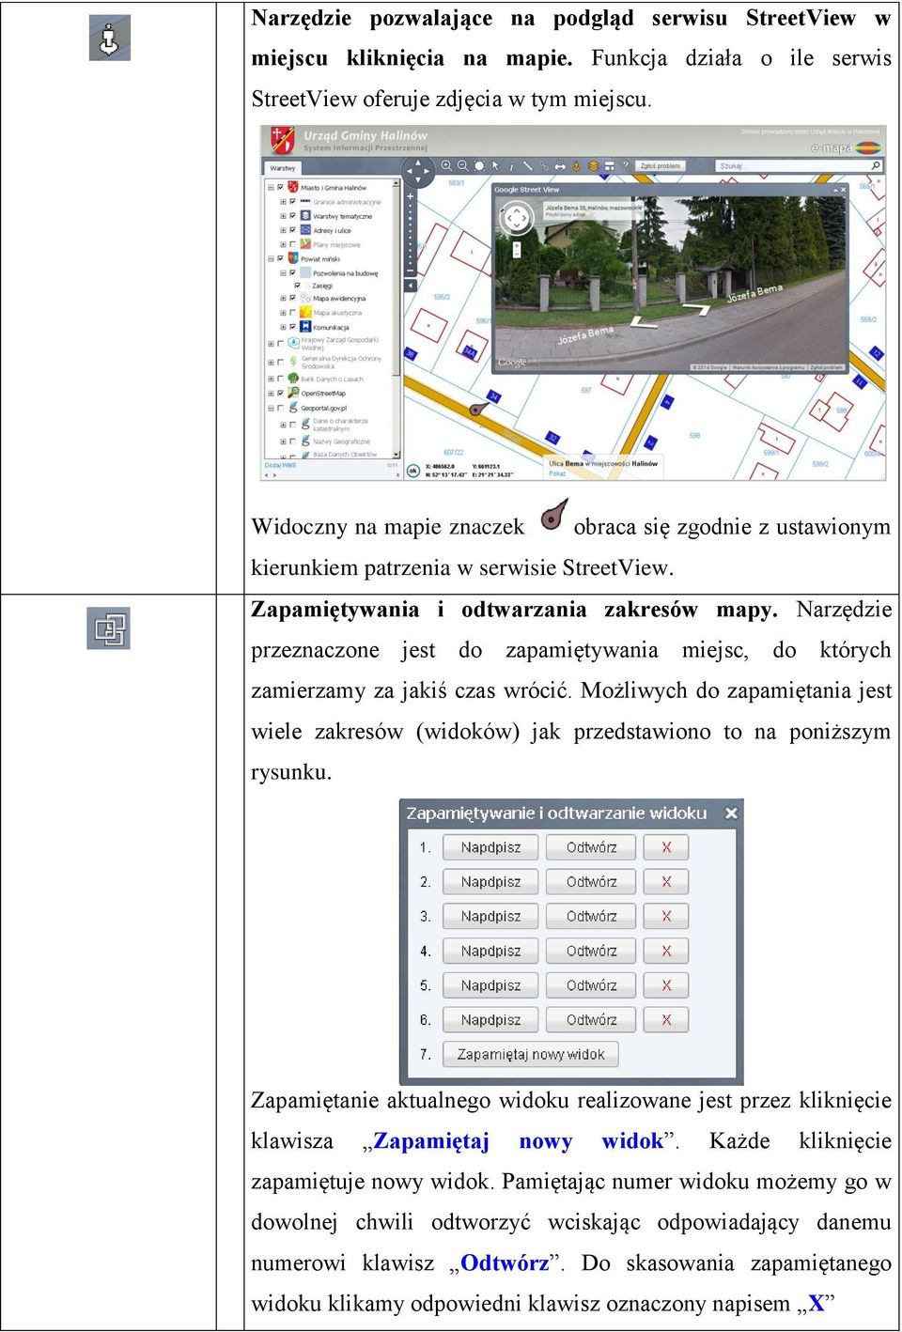Click the Dodaj WMS link
Screen dimensions: 902x1332
[x=280, y=465]
